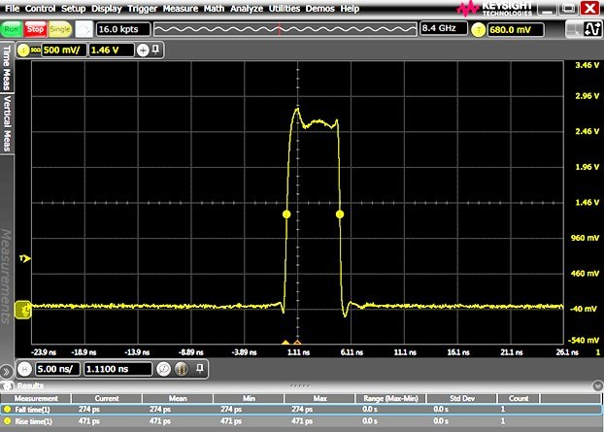The image size is (604, 432).
Task: Toggle the channel 1 yellow button
Action: coord(23,50)
